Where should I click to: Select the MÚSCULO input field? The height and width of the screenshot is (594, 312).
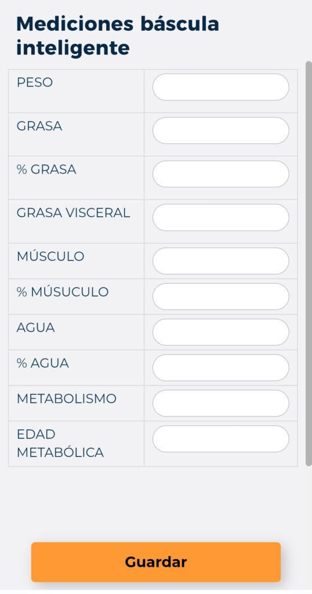pyautogui.click(x=221, y=261)
